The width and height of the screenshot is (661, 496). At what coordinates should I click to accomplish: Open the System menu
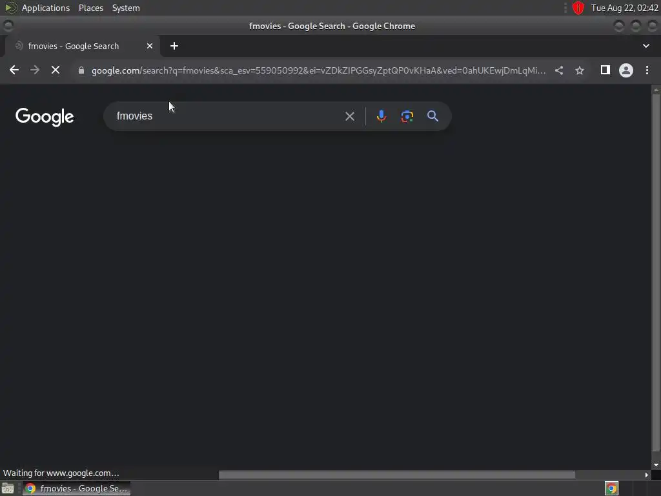(x=126, y=8)
